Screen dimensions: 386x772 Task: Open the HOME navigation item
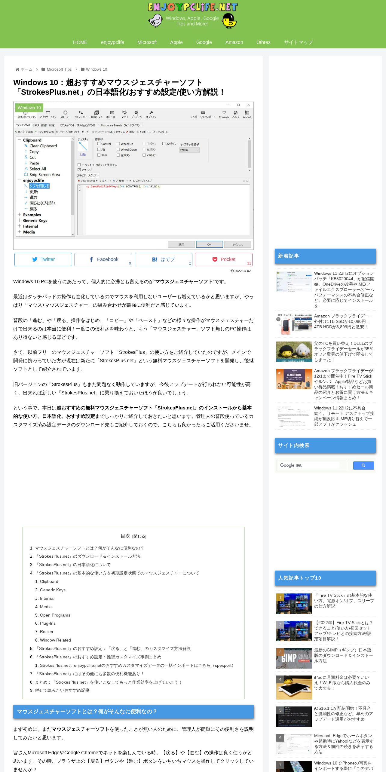(80, 42)
